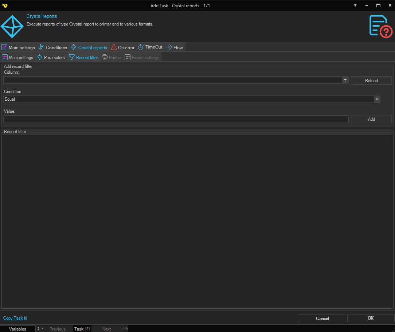Follow the Copy Task Id link
The image size is (395, 332).
click(15, 318)
